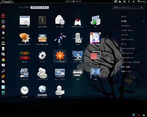The height and width of the screenshot is (117, 147).
Task: Open Firefox from the dash
Action: (x=3, y=27)
